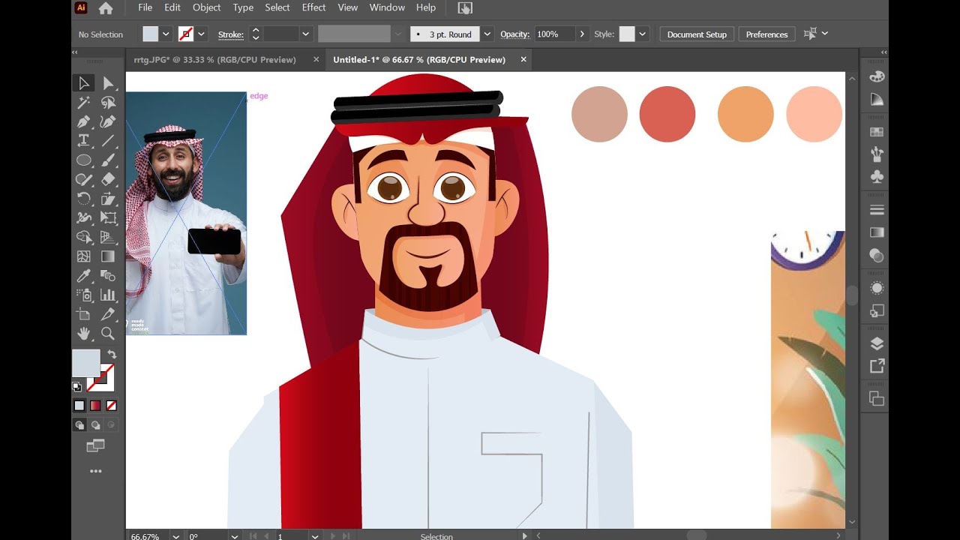Open the Color Guide panel

point(877,99)
